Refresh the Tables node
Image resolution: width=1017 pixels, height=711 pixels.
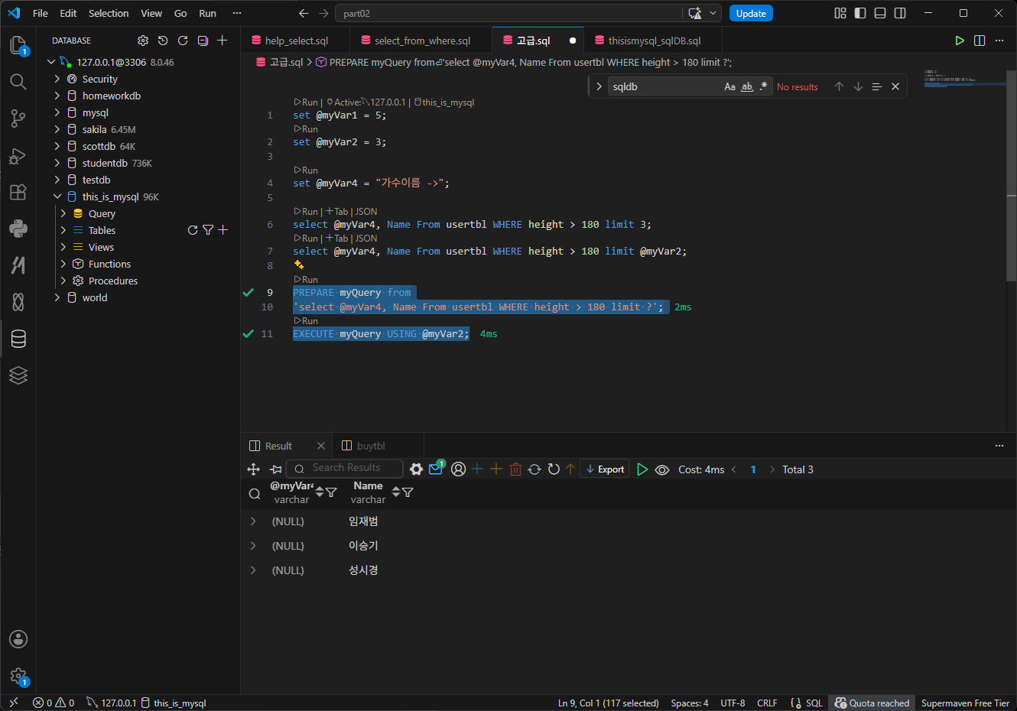click(193, 230)
